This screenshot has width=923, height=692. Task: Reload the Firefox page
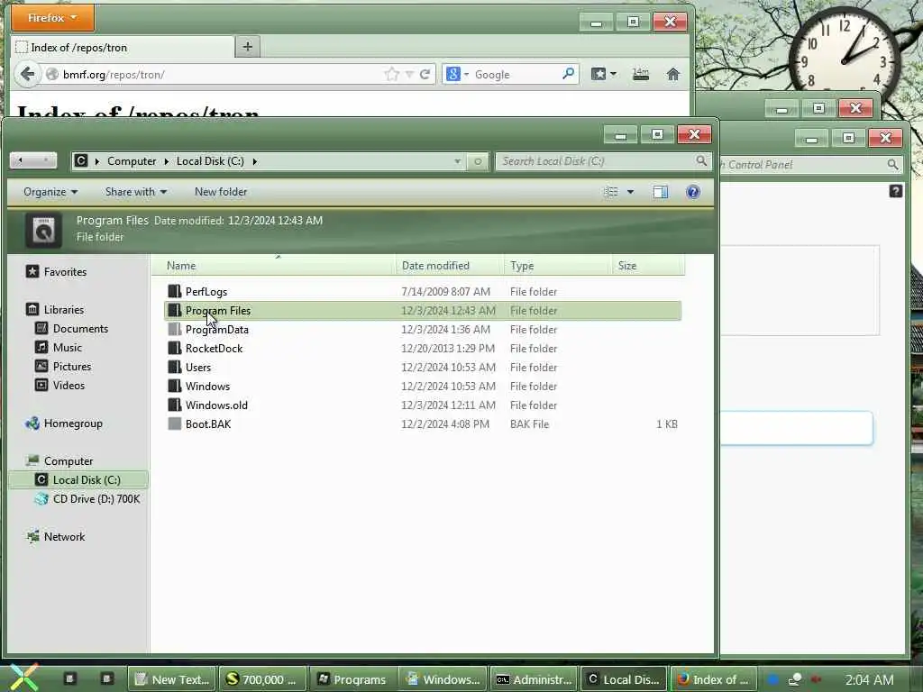point(425,74)
